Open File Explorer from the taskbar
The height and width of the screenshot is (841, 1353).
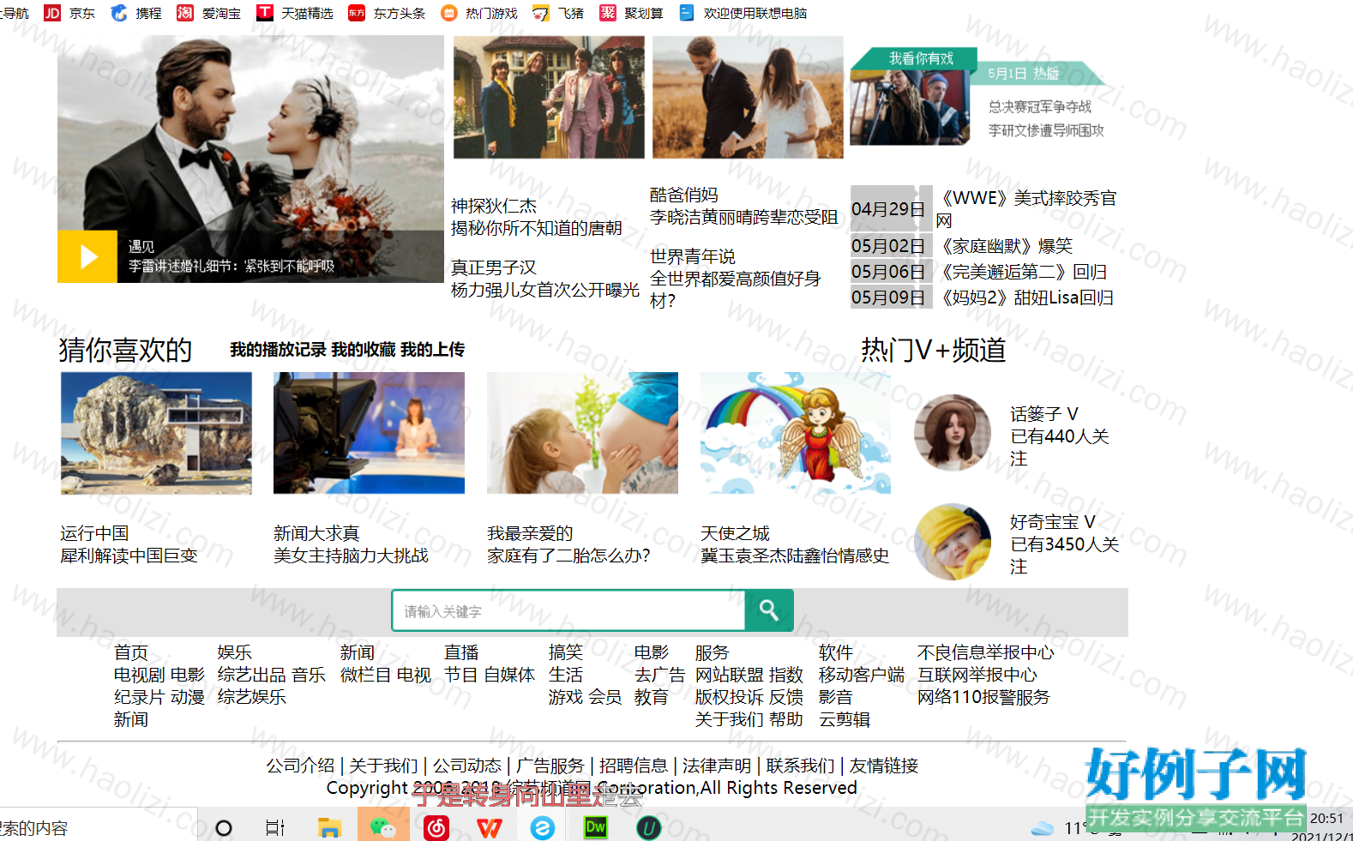329,828
